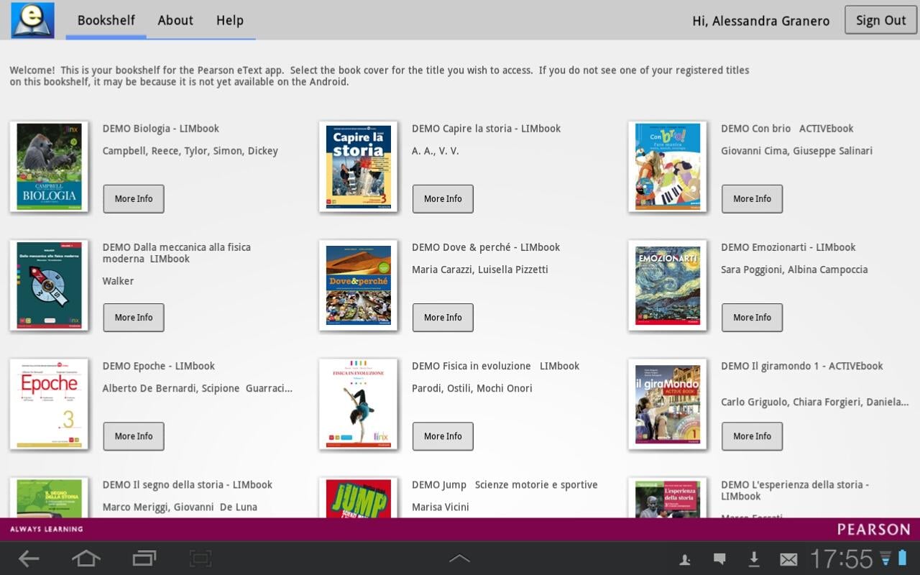Viewport: 920px width, 575px height.
Task: Click the ALWAYS LEARNING footer text
Action: (47, 529)
